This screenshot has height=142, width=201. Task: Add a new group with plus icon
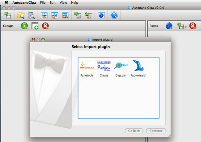[x=35, y=26]
